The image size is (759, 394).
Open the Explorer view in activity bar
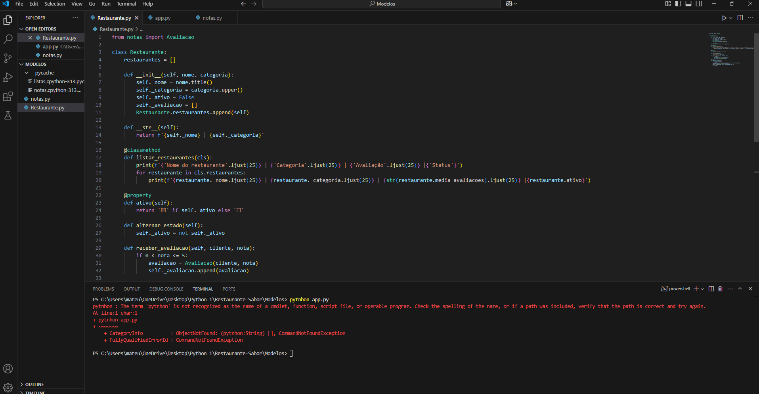coord(8,20)
